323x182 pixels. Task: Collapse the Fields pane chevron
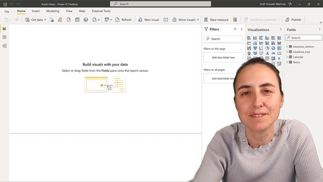[319, 29]
